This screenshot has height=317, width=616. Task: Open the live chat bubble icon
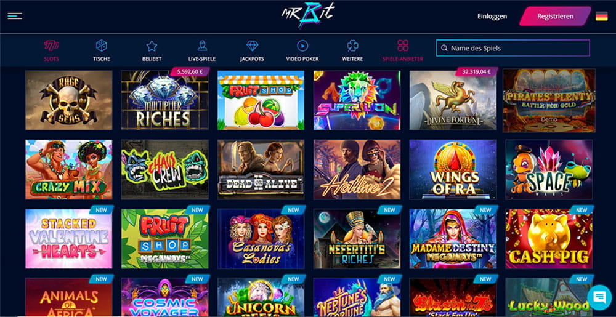(x=599, y=297)
